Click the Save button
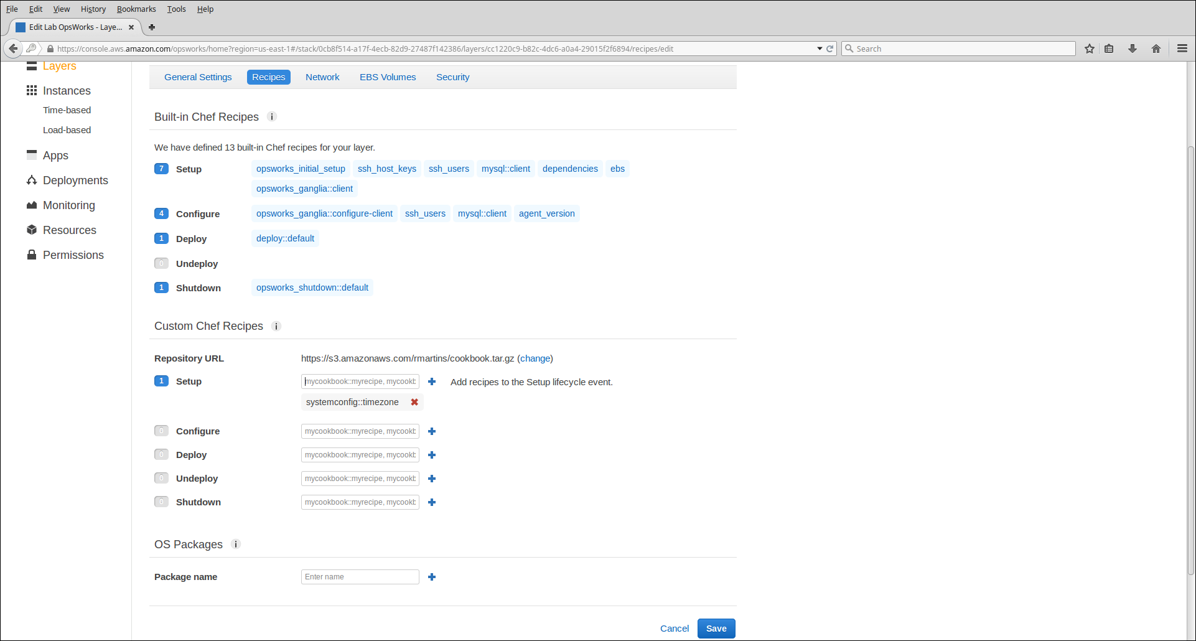 (716, 629)
